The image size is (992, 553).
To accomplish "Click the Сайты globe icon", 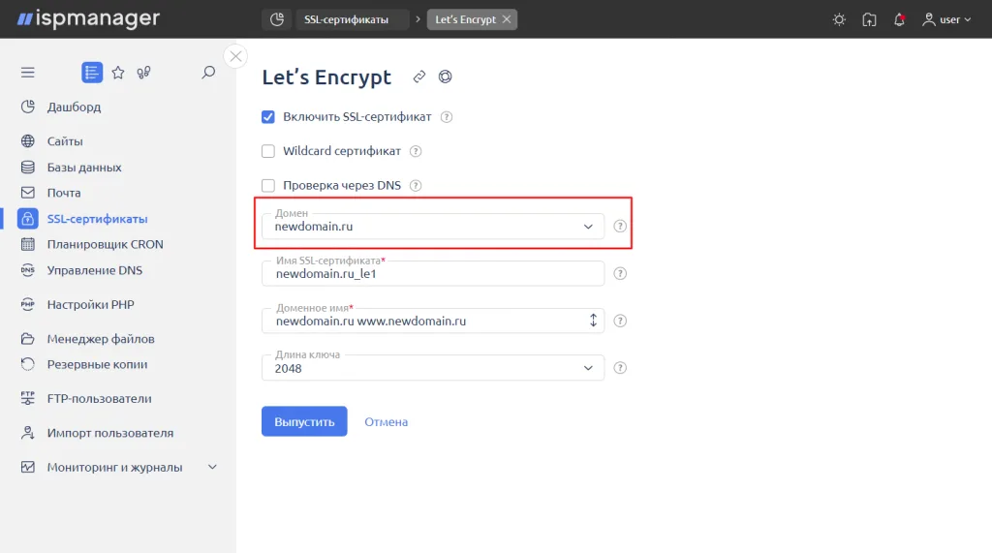I will point(28,141).
